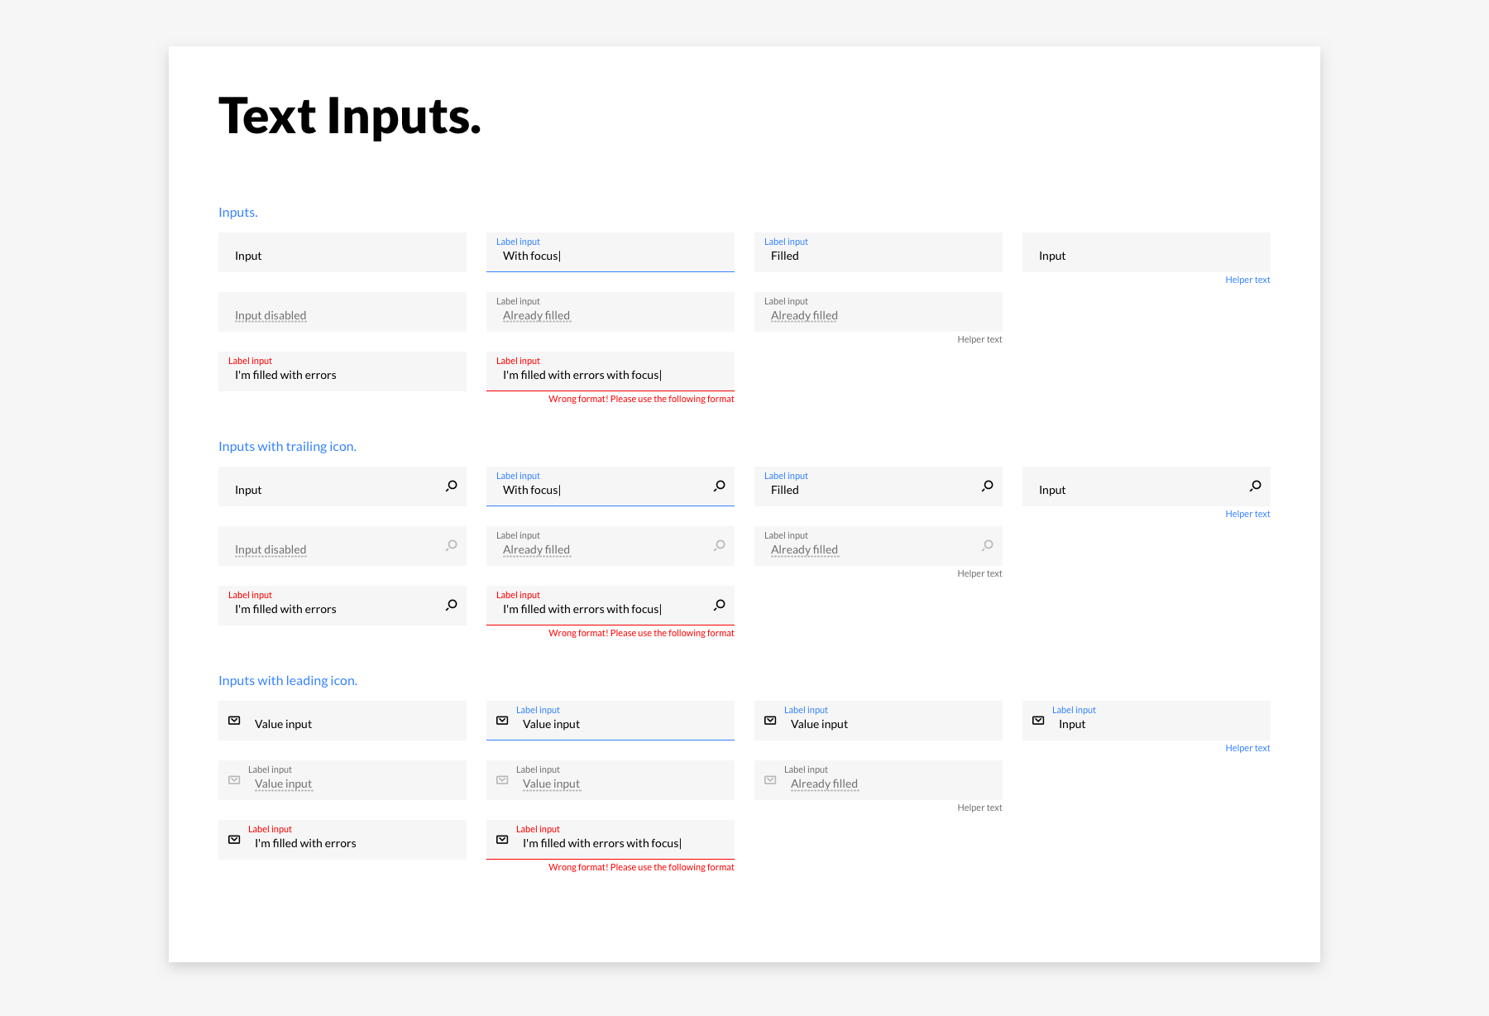Click 'Text Inputs.' page title
Screen dimensions: 1489x1016
(350, 116)
